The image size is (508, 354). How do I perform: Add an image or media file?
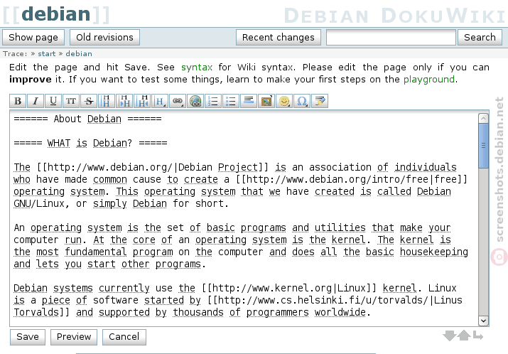coord(266,101)
